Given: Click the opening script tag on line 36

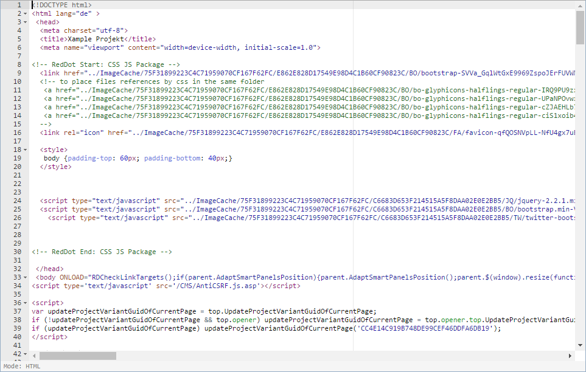Looking at the screenshot, I should pyautogui.click(x=48, y=303).
